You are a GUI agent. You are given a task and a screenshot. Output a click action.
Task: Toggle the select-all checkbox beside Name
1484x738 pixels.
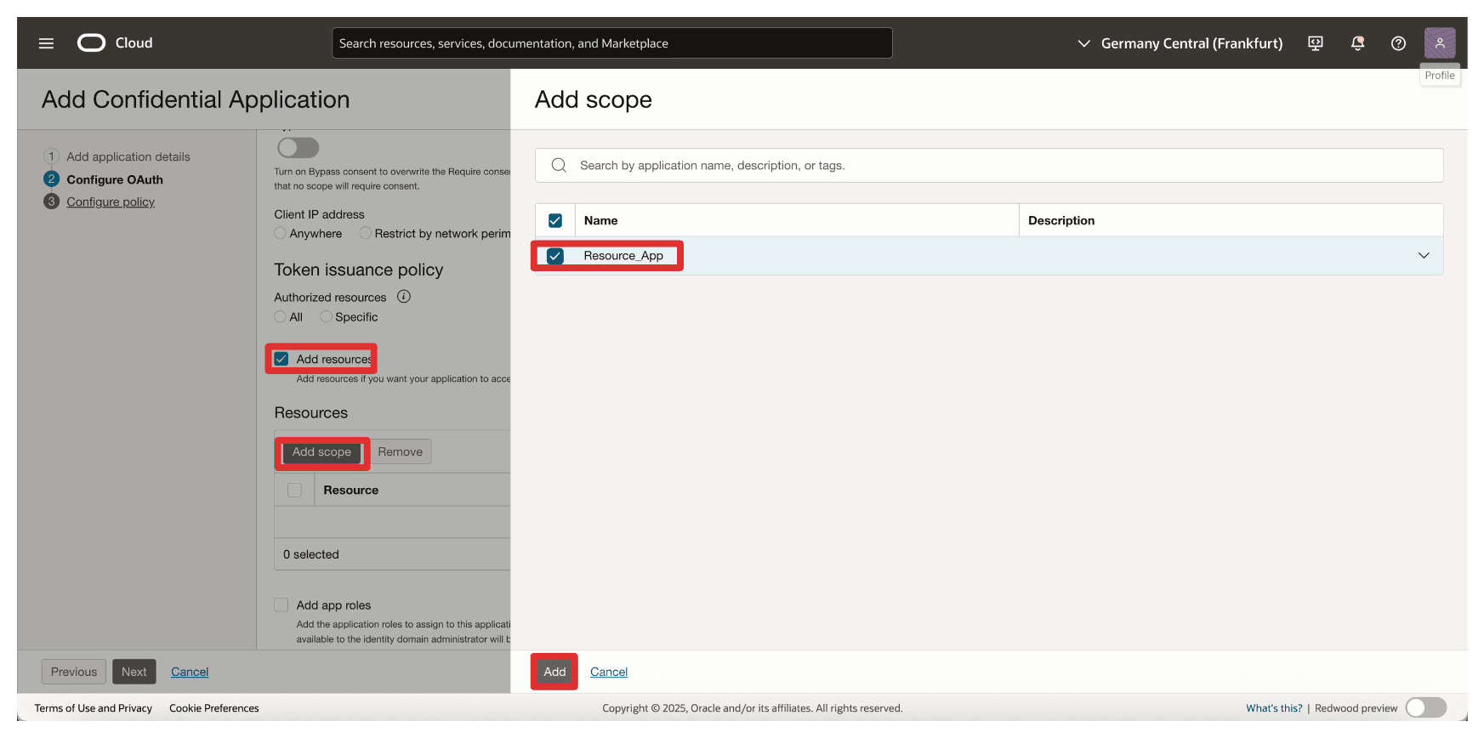click(555, 220)
